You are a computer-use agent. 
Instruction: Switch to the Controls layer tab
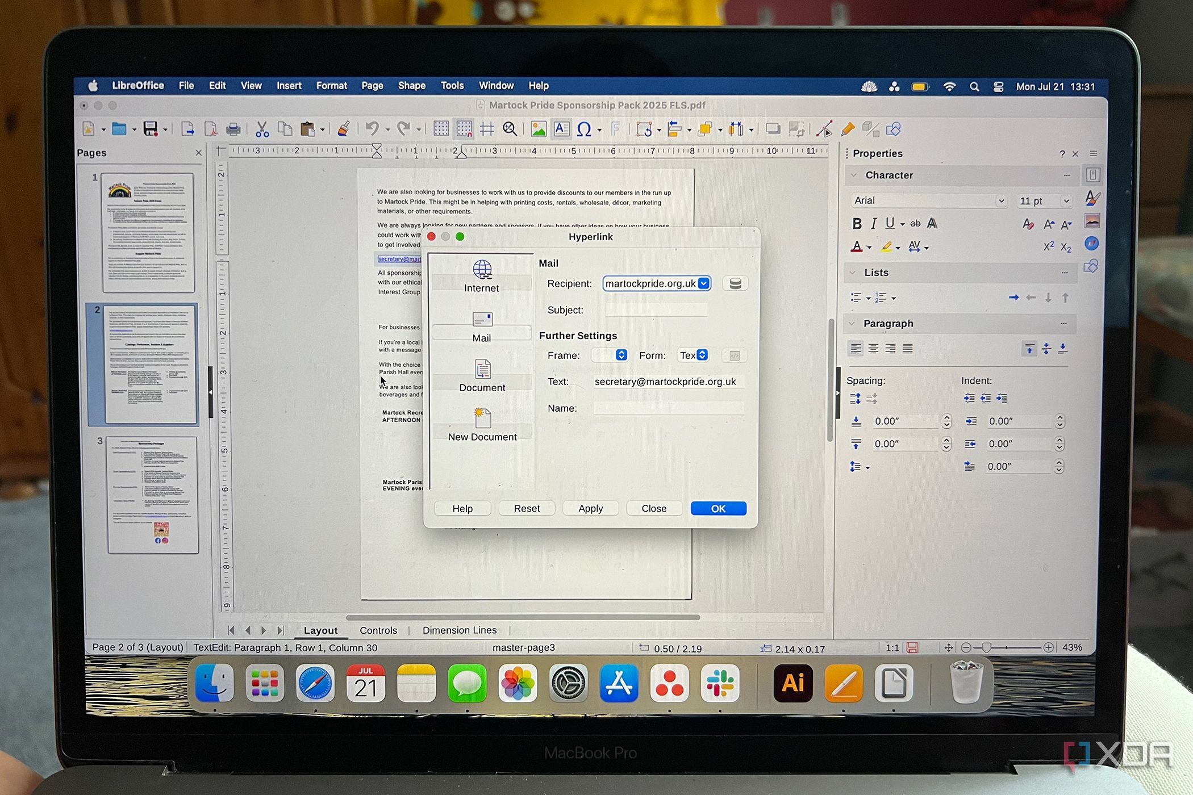coord(378,630)
